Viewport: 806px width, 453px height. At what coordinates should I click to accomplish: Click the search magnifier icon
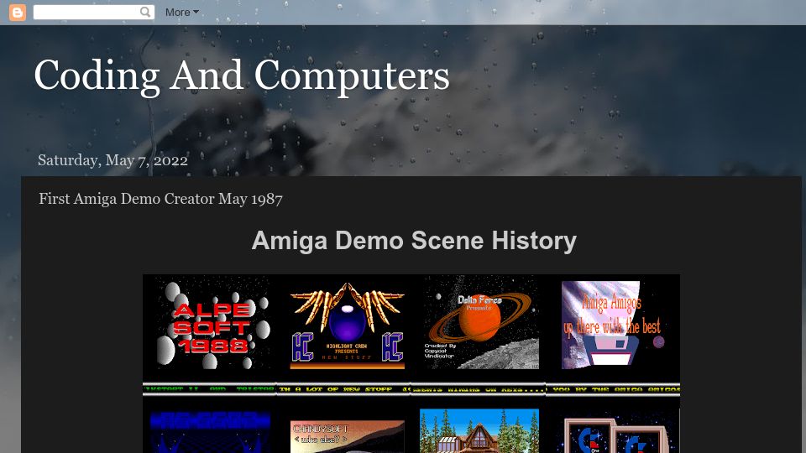[x=145, y=12]
